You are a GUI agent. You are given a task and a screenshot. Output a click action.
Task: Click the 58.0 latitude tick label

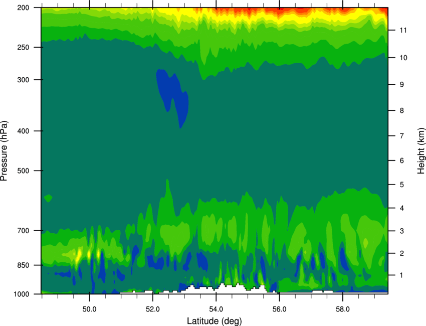tap(343, 309)
